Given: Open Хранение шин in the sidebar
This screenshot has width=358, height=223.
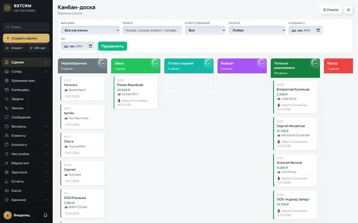Looking at the screenshot, I should (x=26, y=81).
